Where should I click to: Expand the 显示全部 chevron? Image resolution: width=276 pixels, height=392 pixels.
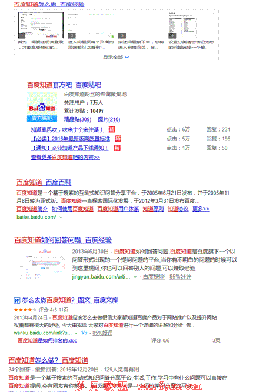pyautogui.click(x=127, y=57)
